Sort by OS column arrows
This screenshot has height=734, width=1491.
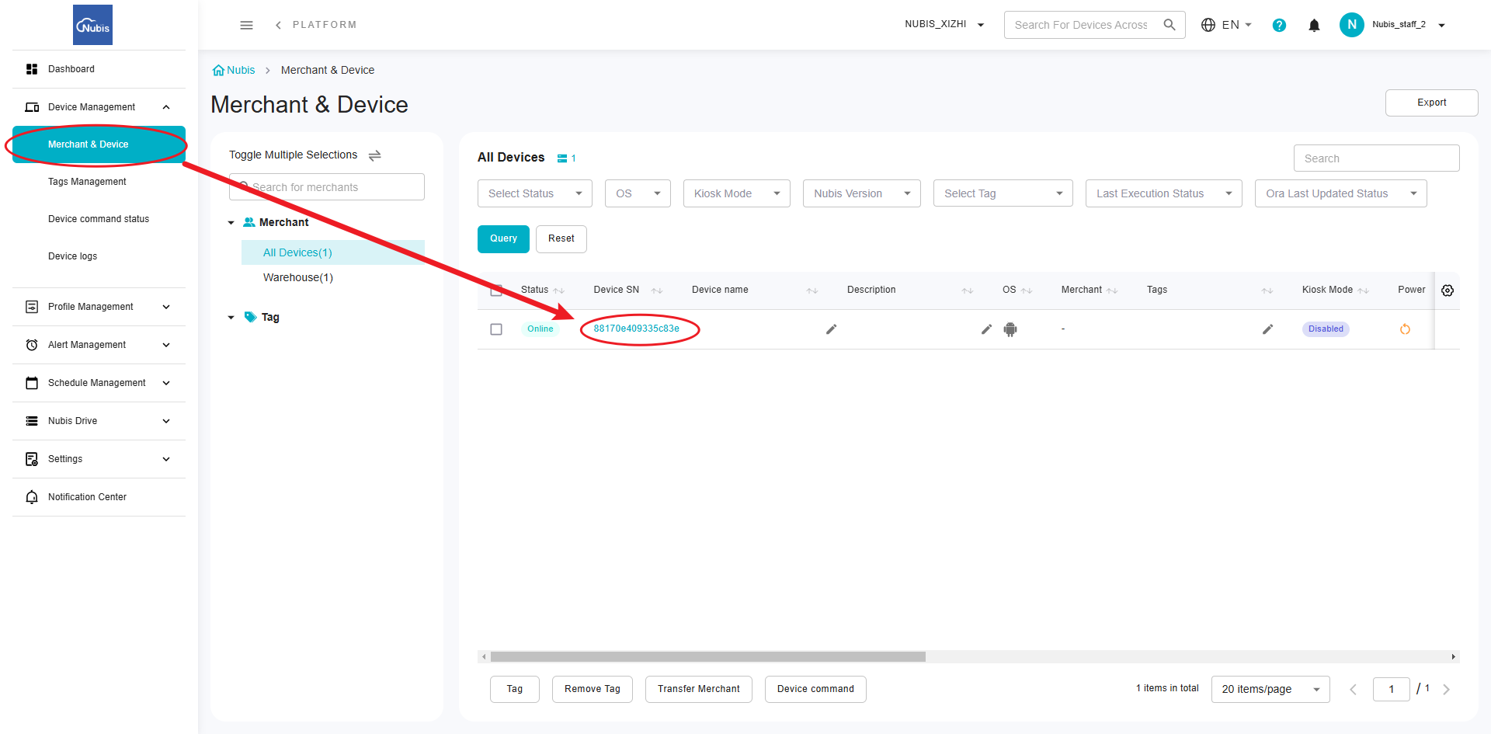[1027, 290]
